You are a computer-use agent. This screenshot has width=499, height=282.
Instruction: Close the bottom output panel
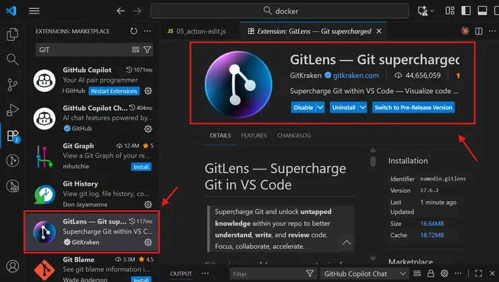492,273
